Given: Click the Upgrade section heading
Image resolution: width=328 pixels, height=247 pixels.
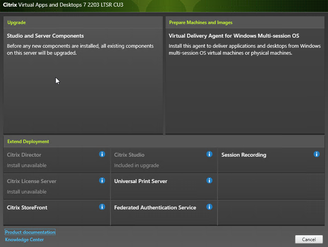Looking at the screenshot, I should [17, 22].
